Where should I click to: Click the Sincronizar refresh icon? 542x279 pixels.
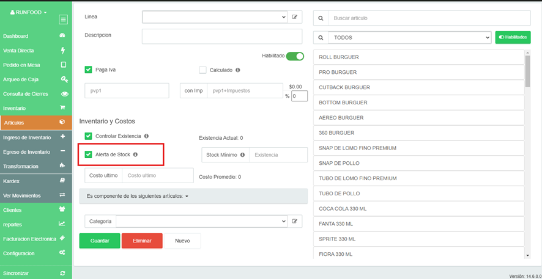[x=62, y=273]
